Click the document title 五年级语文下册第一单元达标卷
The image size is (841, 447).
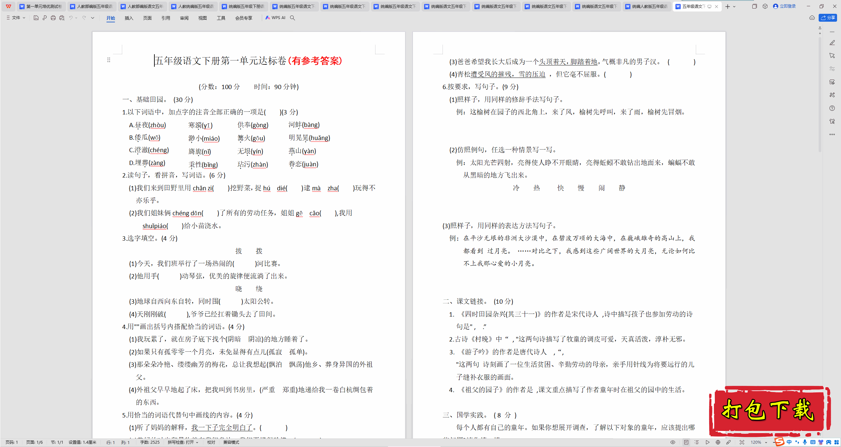click(220, 60)
